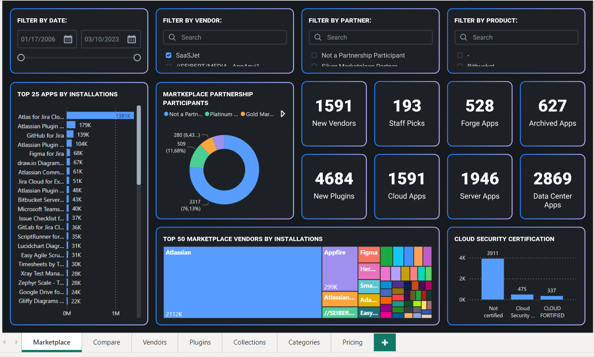Focus the product search box

coord(516,37)
